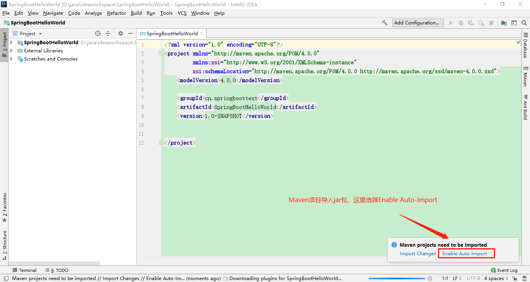Click the Project panel horizontal scrollbar
Image resolution: width=530 pixels, height=282 pixels.
tap(54, 263)
